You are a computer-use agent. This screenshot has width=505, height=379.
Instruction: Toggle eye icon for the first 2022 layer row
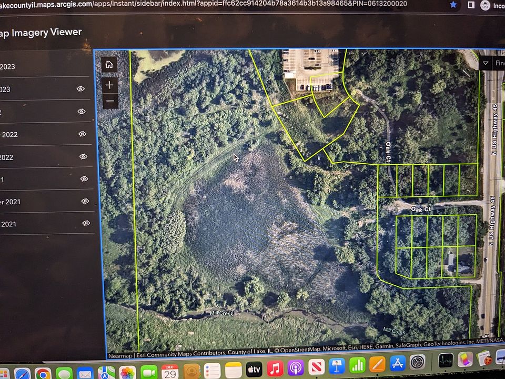click(x=82, y=111)
